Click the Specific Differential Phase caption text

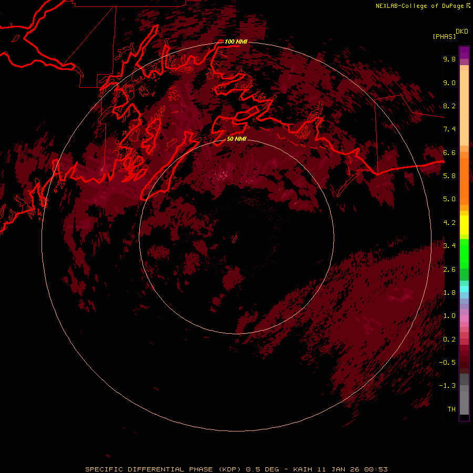pyautogui.click(x=236, y=469)
